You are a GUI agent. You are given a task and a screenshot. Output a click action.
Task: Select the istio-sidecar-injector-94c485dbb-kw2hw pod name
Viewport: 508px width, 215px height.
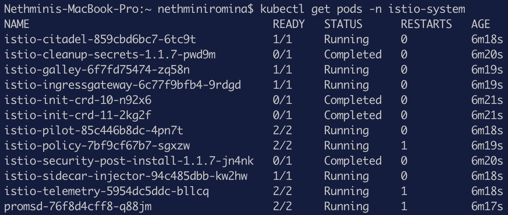(x=126, y=176)
